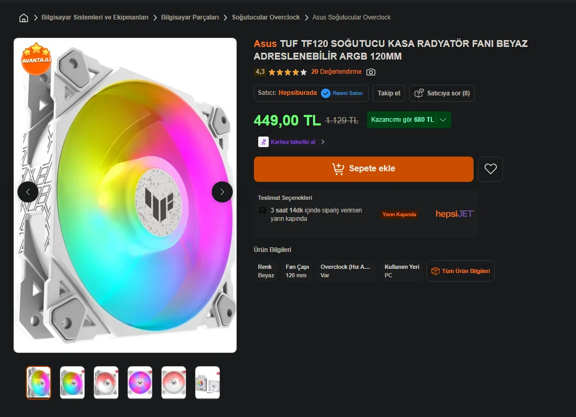Show the next product image arrow
576x417 pixels.
222,192
